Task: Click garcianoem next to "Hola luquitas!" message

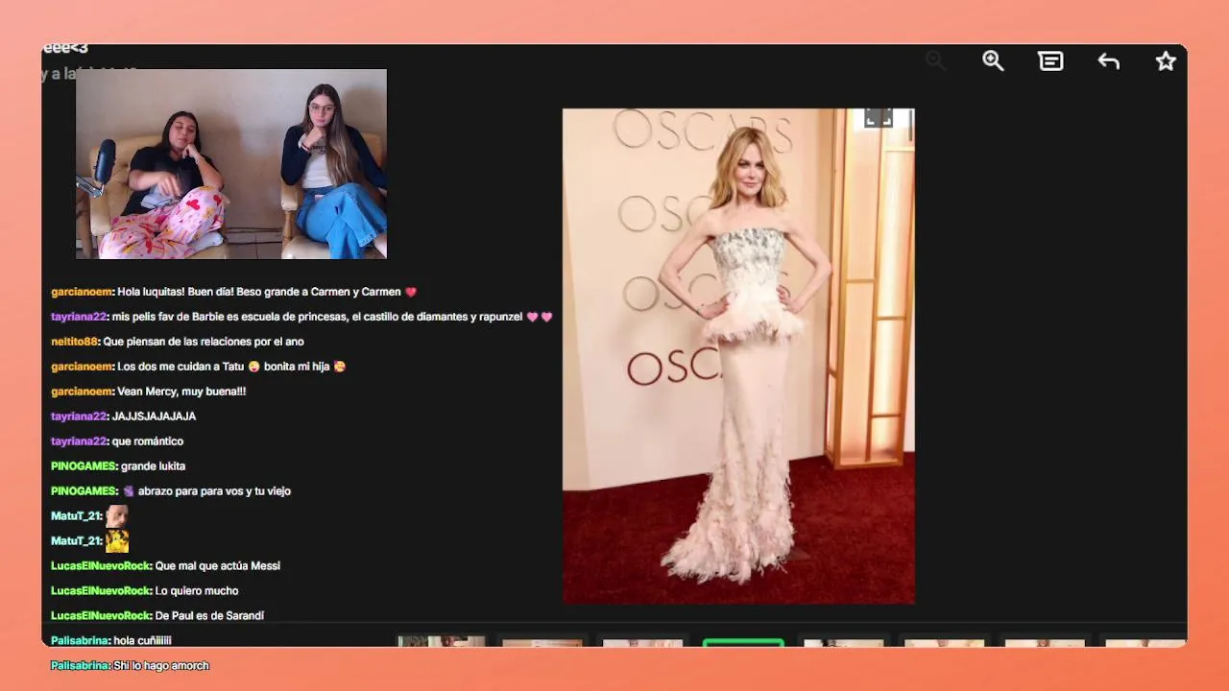Action: click(83, 292)
